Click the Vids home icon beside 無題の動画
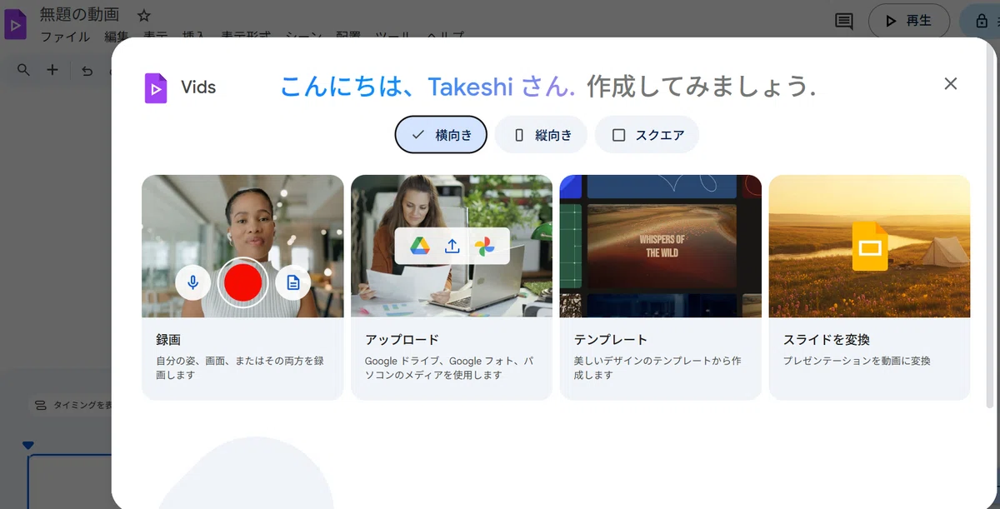 [x=16, y=24]
